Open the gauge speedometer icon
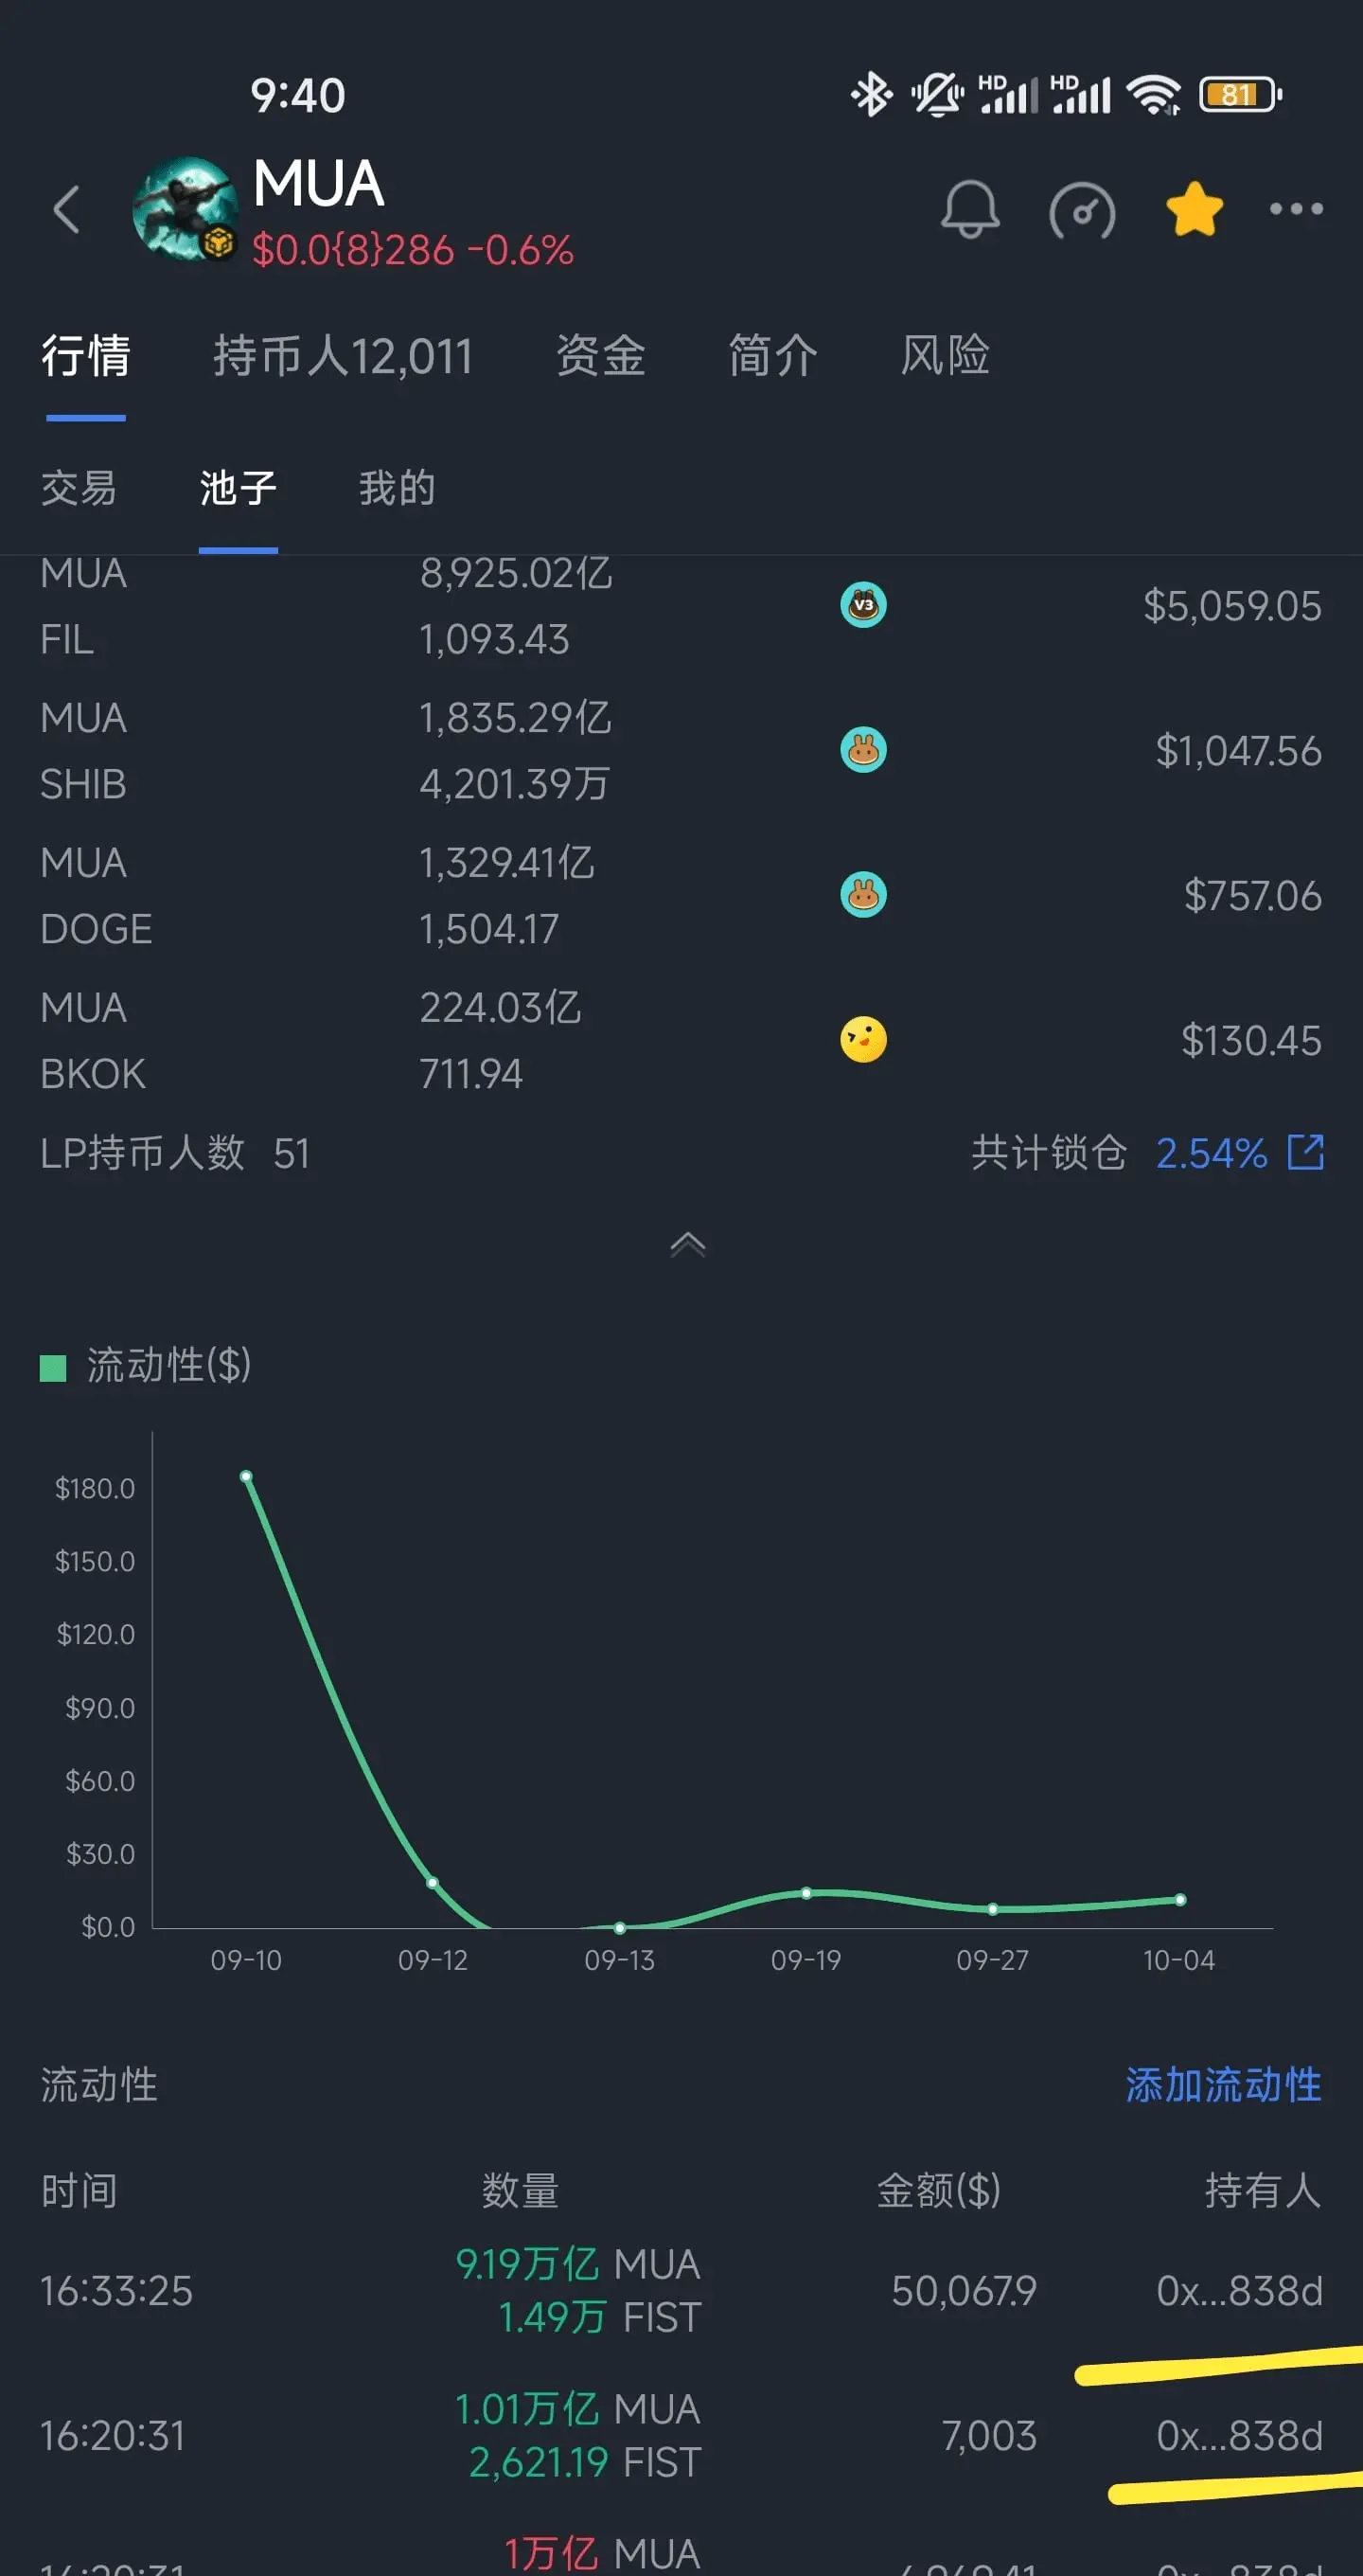The height and width of the screenshot is (2576, 1363). point(1082,210)
